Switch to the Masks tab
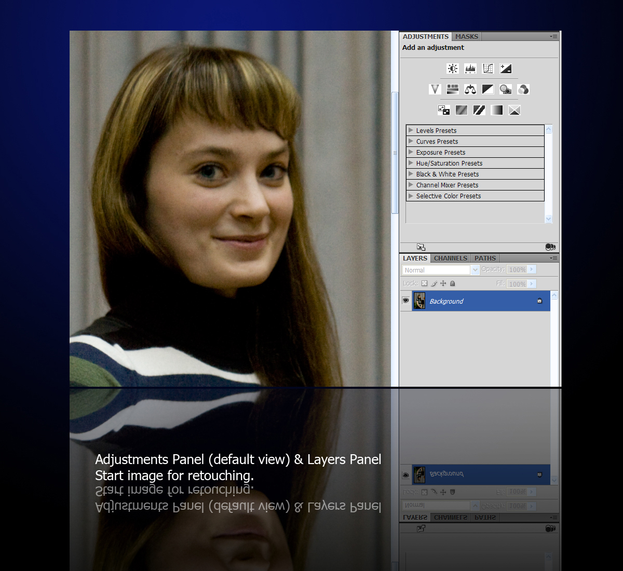623x571 pixels. (467, 36)
